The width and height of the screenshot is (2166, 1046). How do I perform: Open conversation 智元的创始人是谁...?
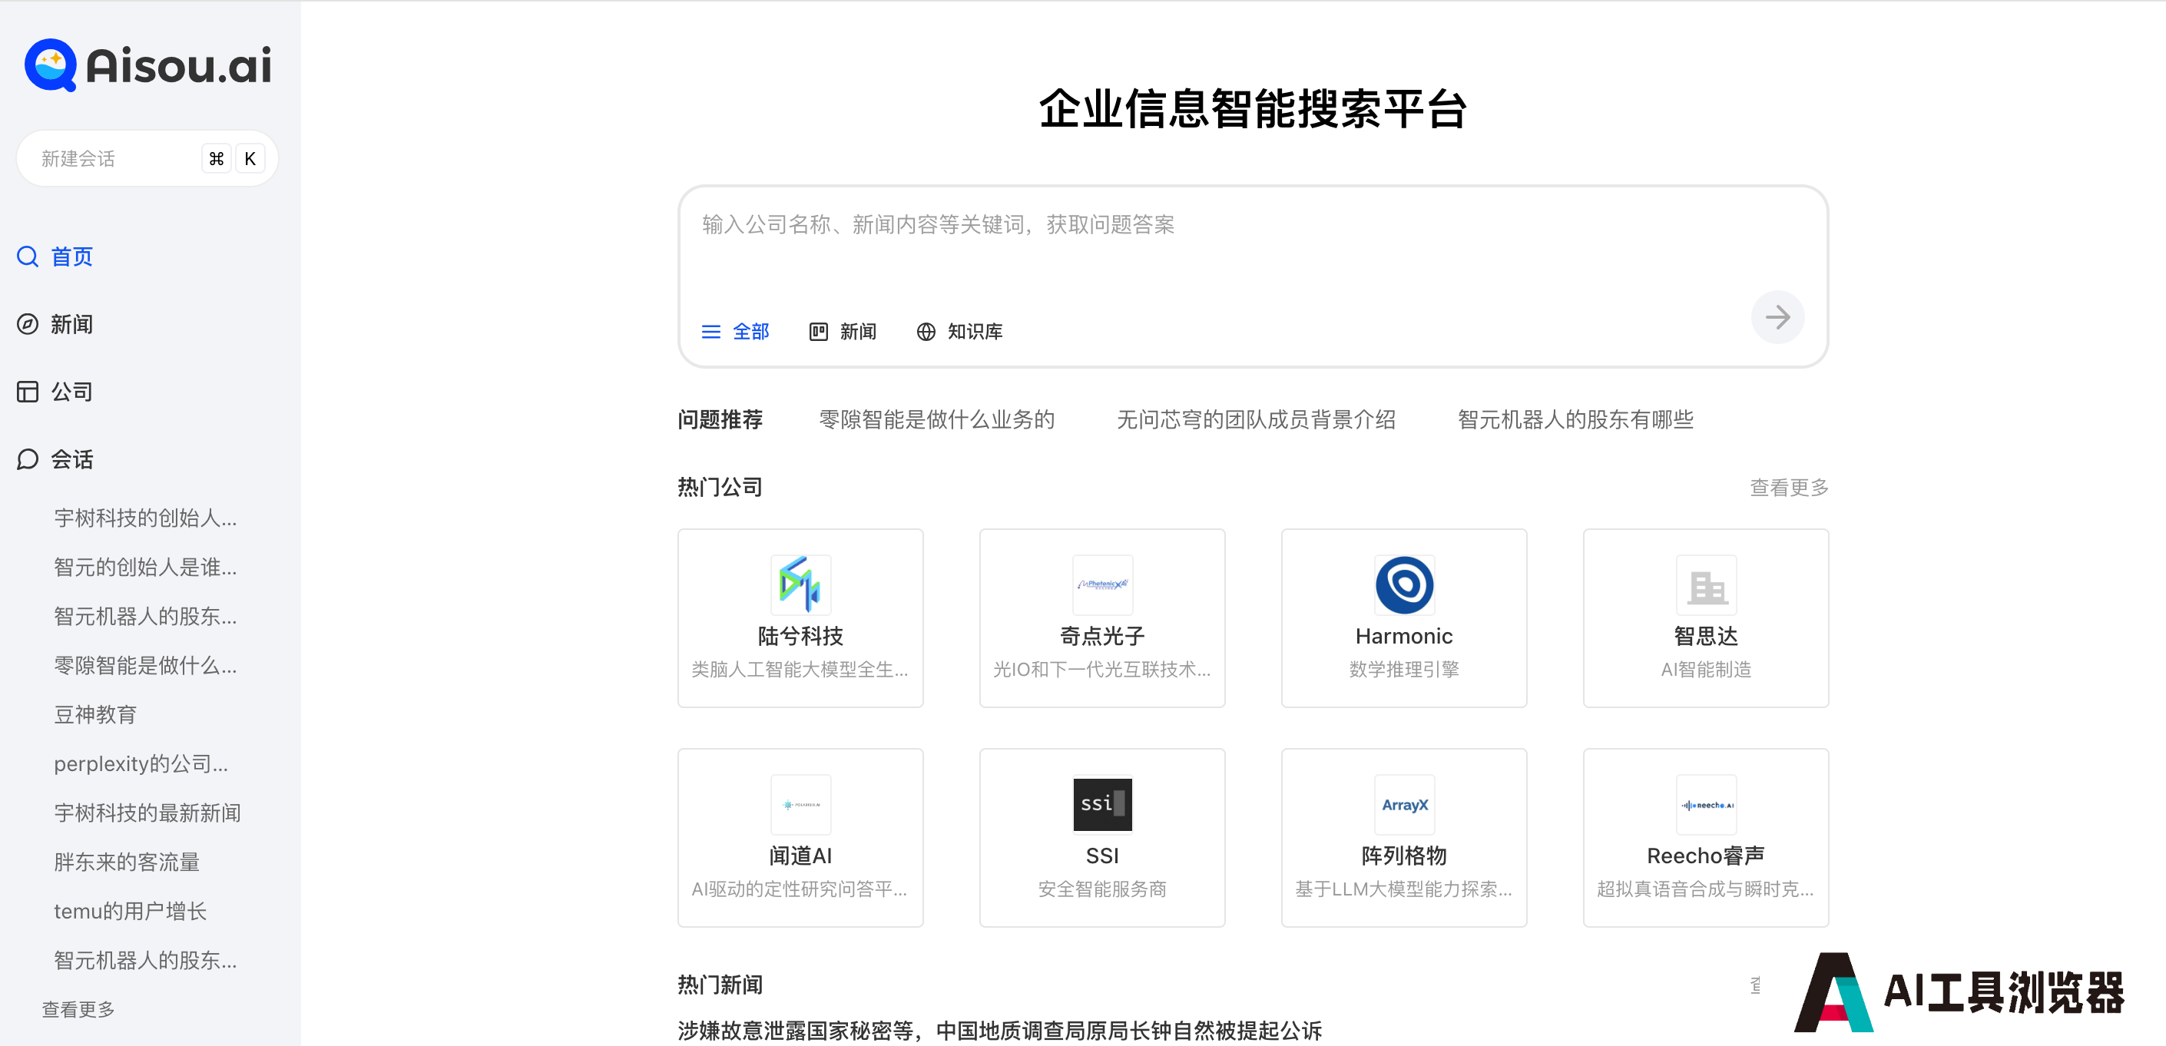coord(145,567)
